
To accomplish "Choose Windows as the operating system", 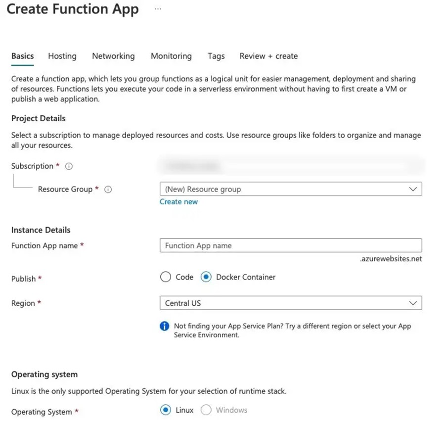I will coord(206,410).
